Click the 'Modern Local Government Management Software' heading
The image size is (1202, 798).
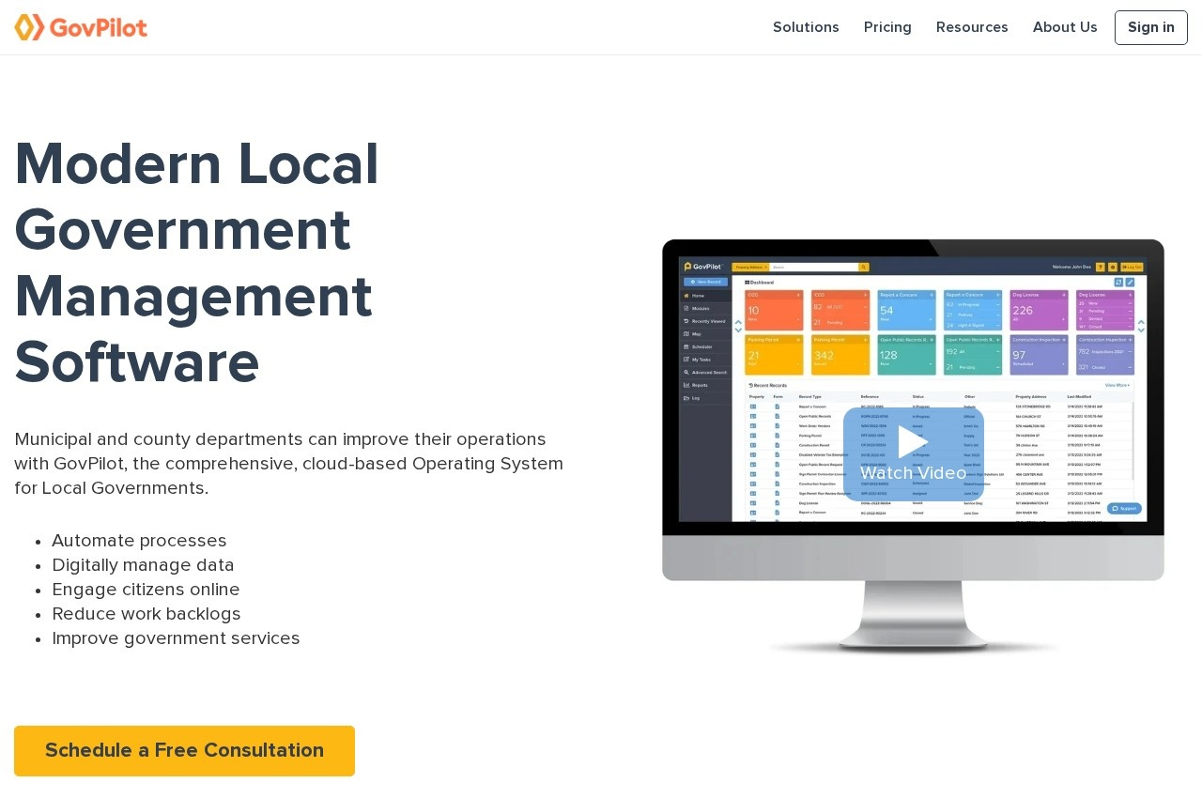pos(197,263)
